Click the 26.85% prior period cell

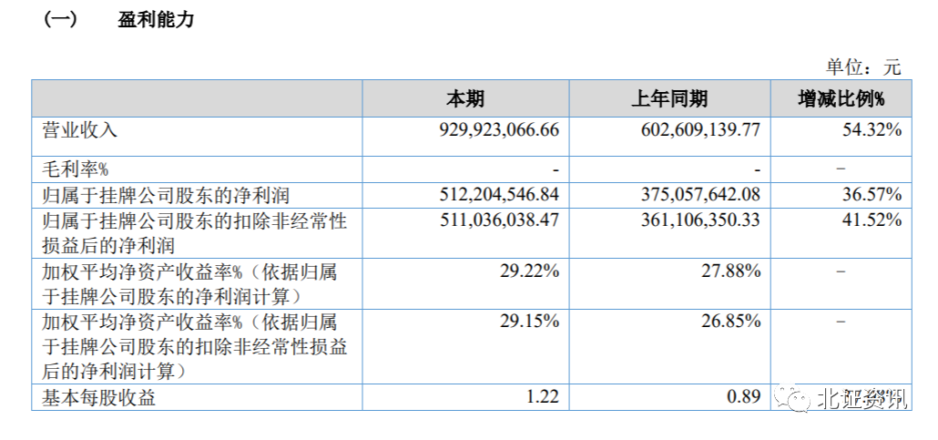[729, 322]
